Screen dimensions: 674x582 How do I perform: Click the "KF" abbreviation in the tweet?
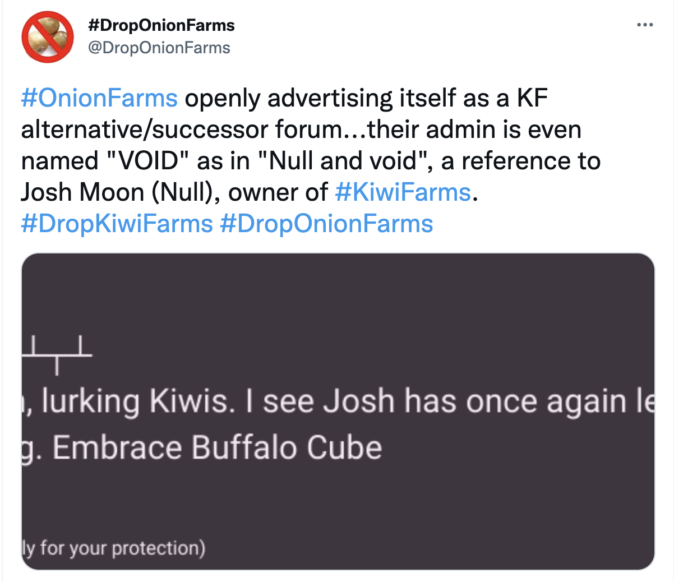[x=532, y=98]
